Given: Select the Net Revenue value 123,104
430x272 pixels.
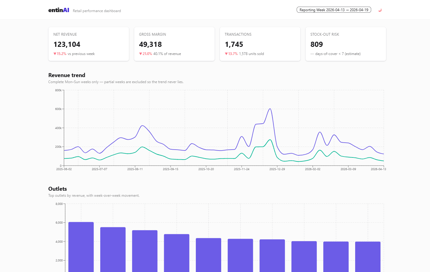Looking at the screenshot, I should pyautogui.click(x=67, y=44).
